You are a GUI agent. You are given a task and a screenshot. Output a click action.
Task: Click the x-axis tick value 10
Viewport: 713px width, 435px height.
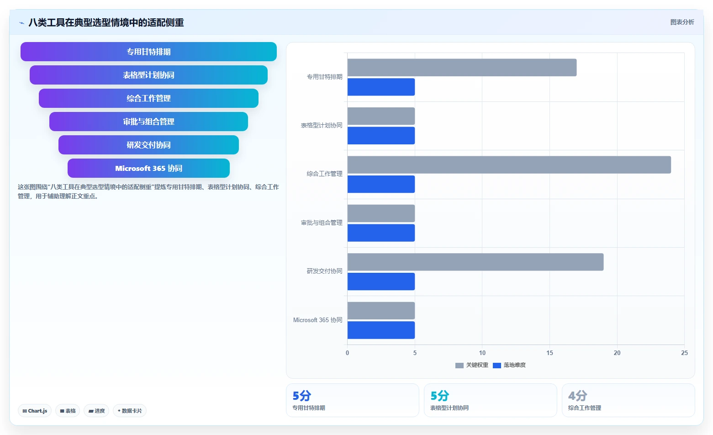point(482,353)
